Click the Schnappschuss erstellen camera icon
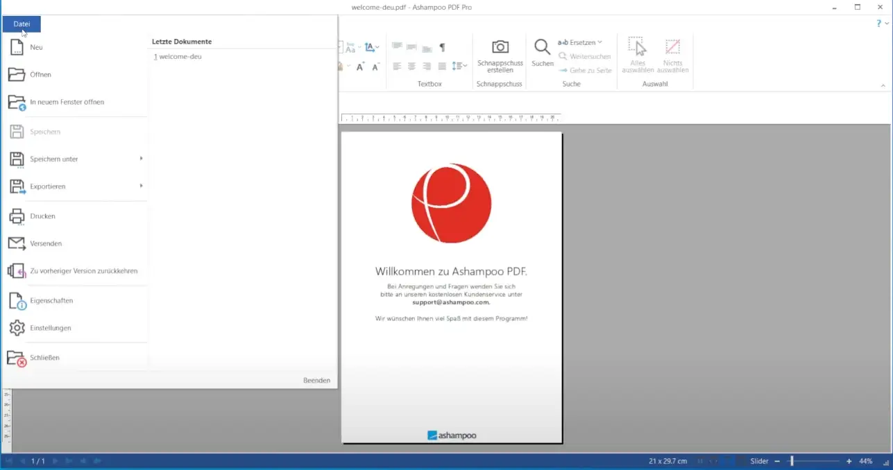The height and width of the screenshot is (470, 893). [500, 47]
